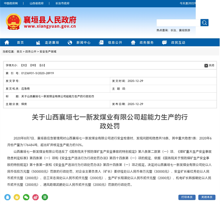Open 政务服务 navigation menu item
The image size is (224, 204).
click(147, 42)
